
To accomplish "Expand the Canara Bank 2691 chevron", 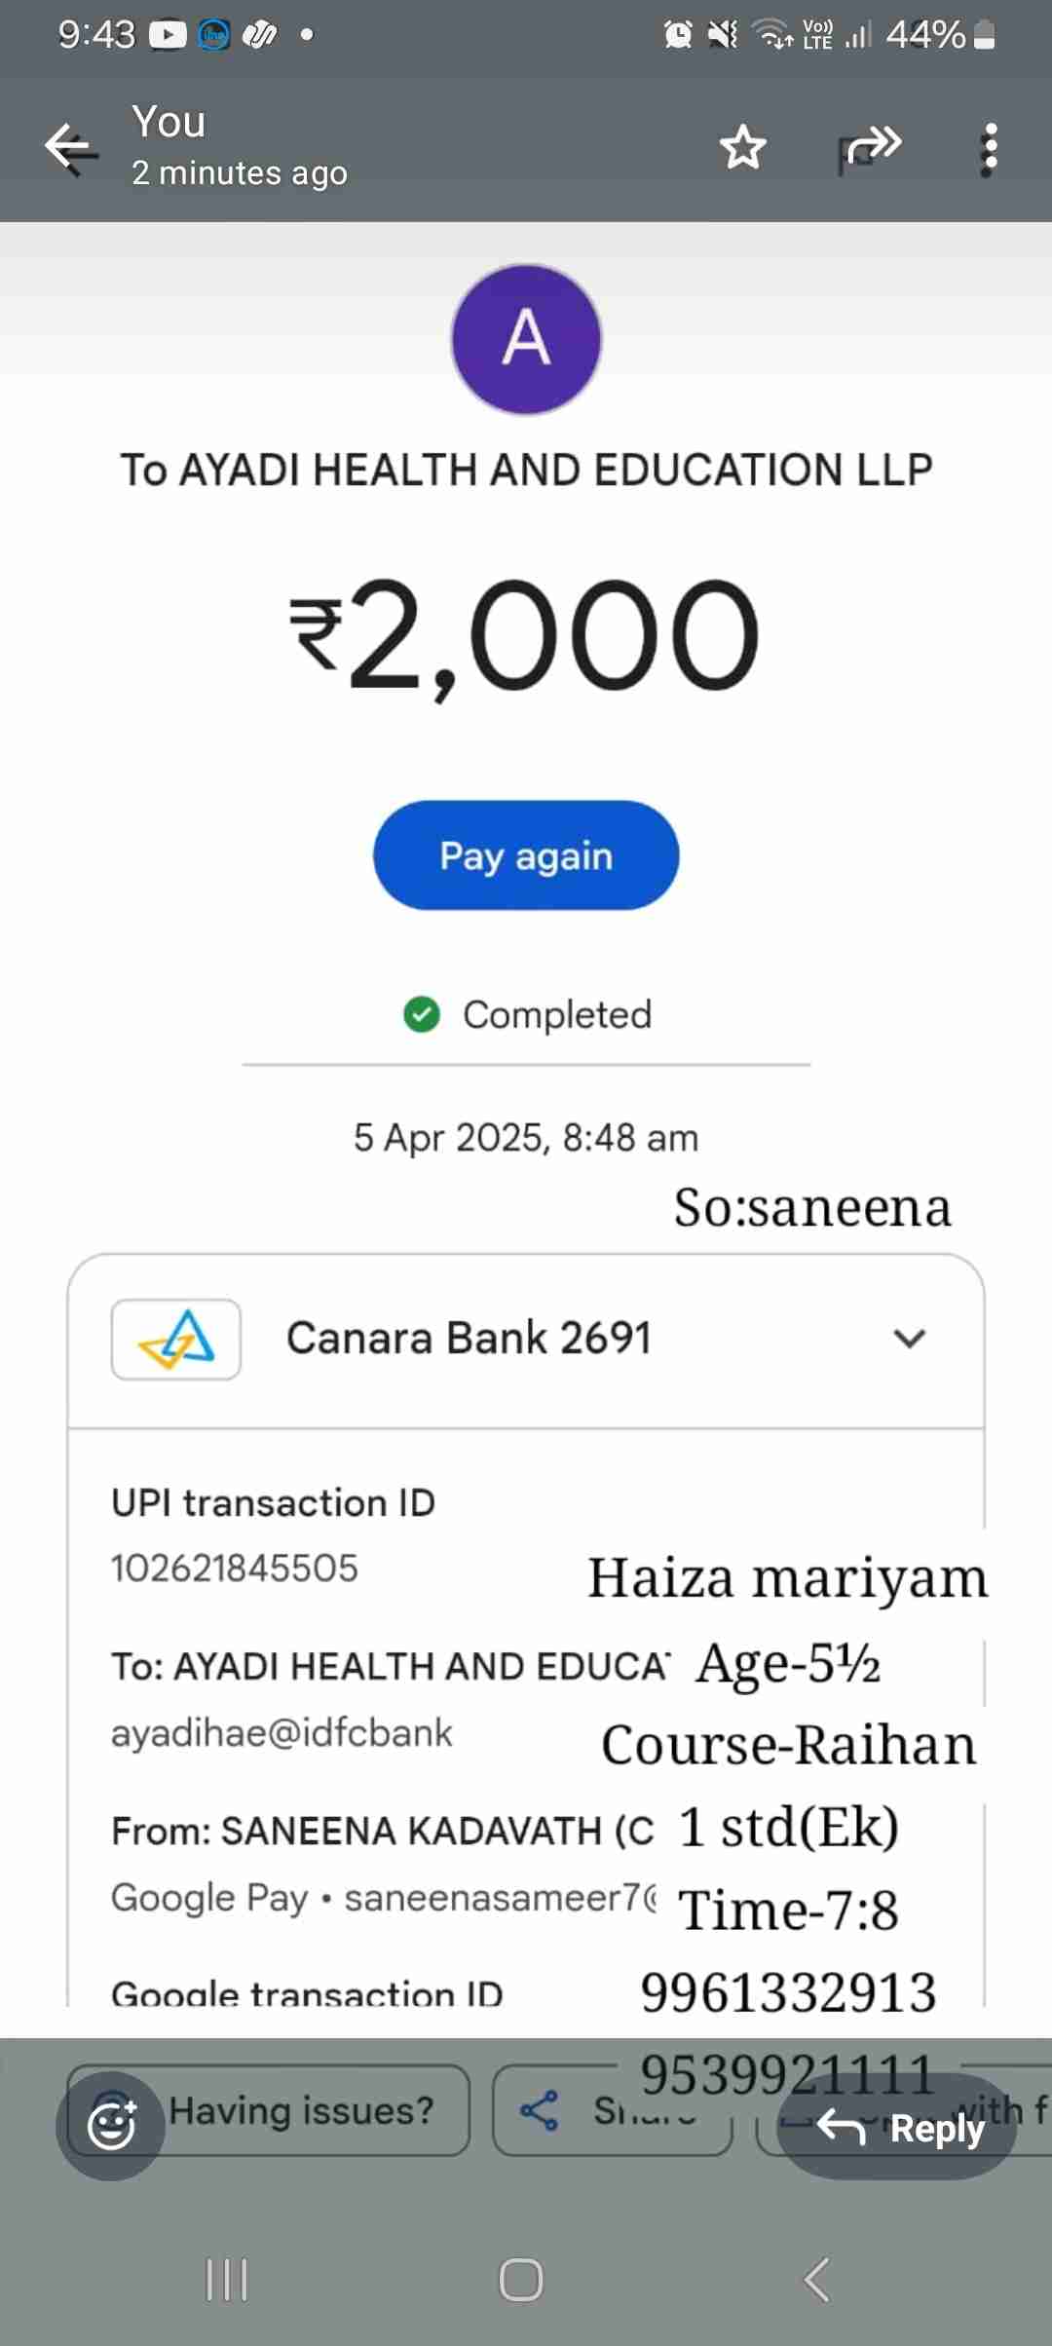I will [x=909, y=1339].
